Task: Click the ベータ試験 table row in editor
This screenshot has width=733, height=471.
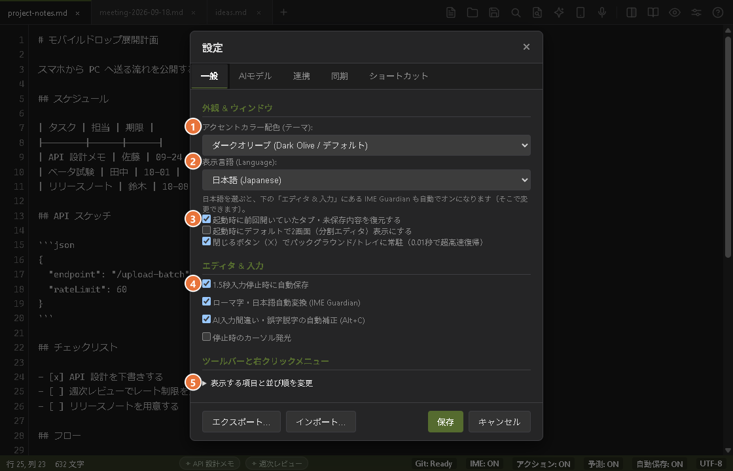Action: pos(109,172)
